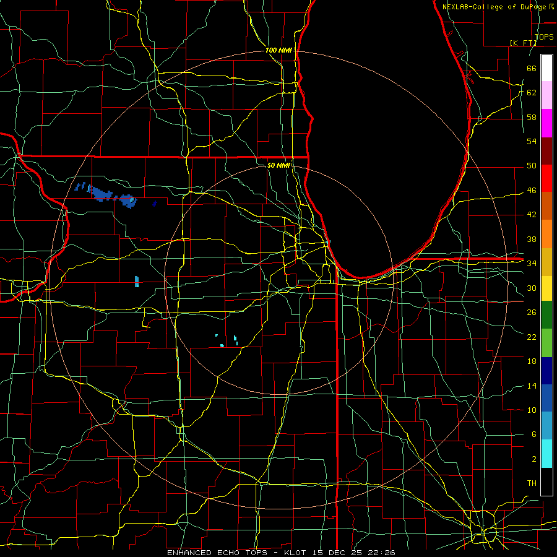Click the legend value "46"

[x=532, y=191]
